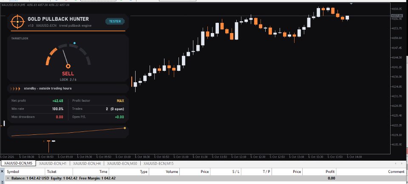Click the Gold Pullback Hunter crosshair logo

tap(18, 22)
